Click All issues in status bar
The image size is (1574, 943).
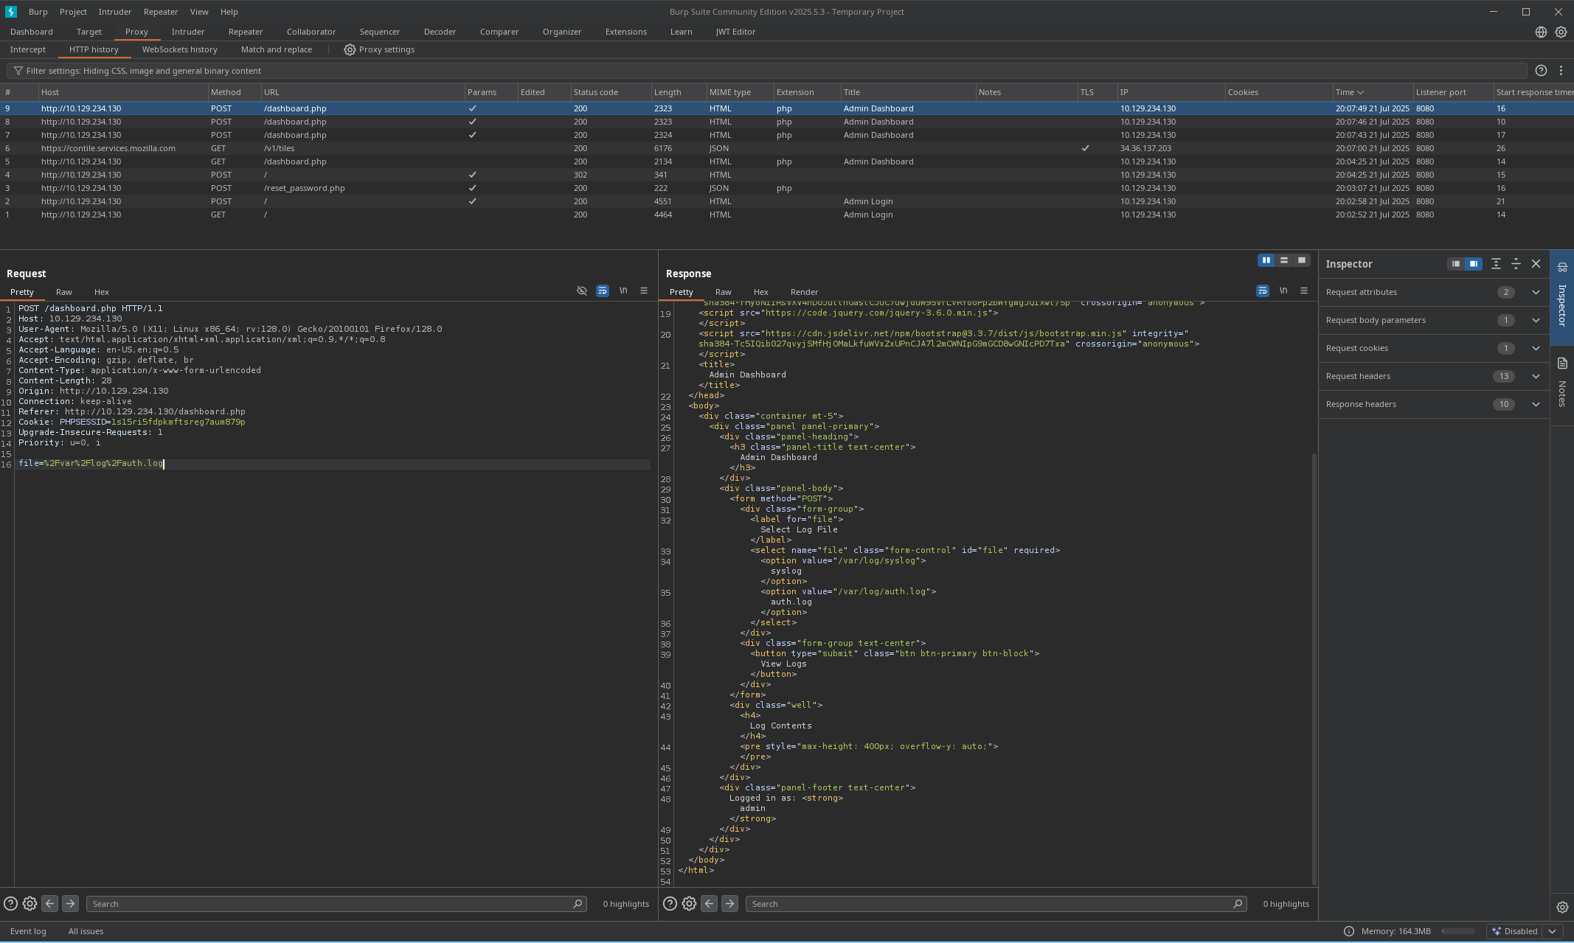click(x=86, y=931)
